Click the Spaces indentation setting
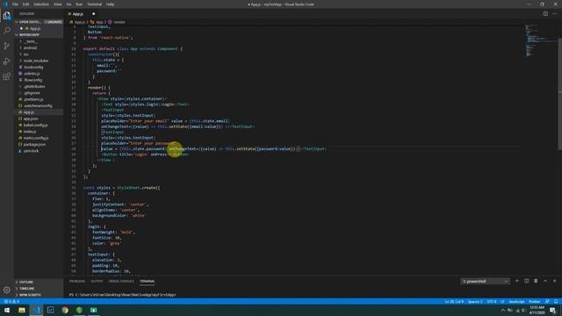This screenshot has width=562, height=316. click(475, 302)
